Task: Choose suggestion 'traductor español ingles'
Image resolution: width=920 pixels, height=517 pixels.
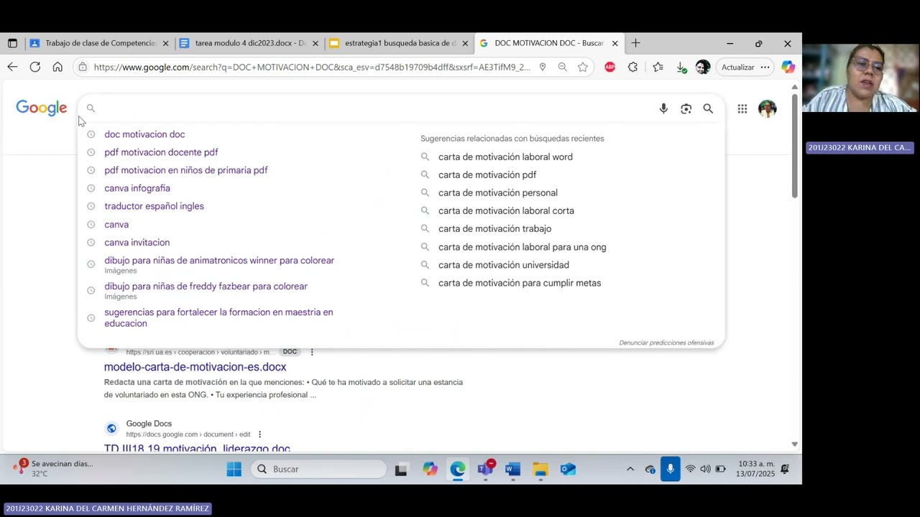Action: (154, 206)
